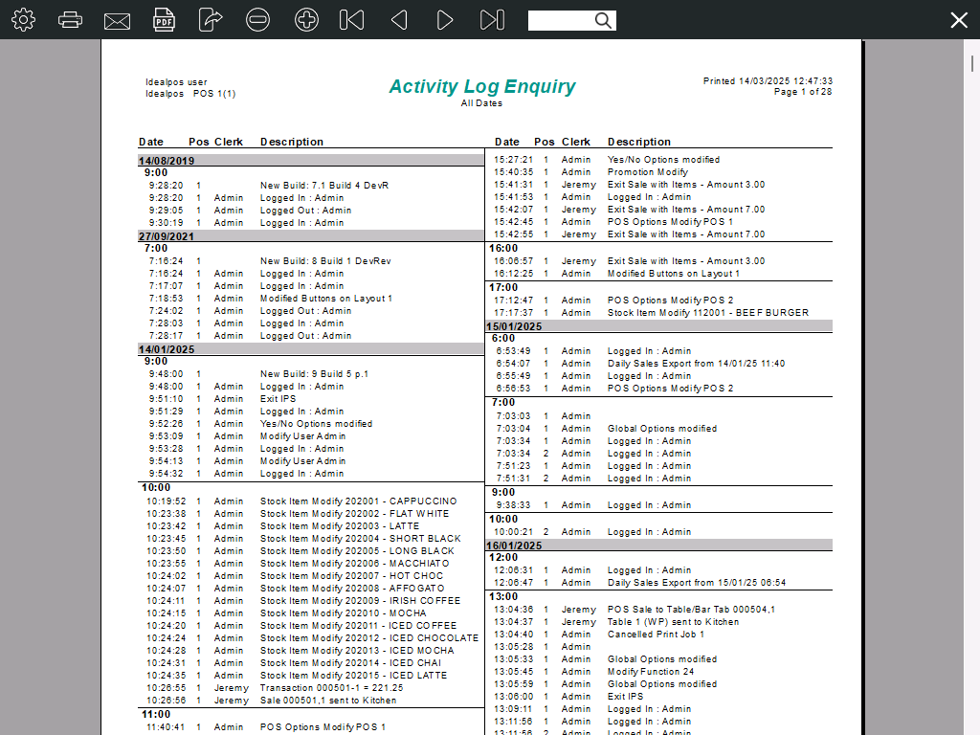
Task: Email the report using envelope icon
Action: pos(117,20)
